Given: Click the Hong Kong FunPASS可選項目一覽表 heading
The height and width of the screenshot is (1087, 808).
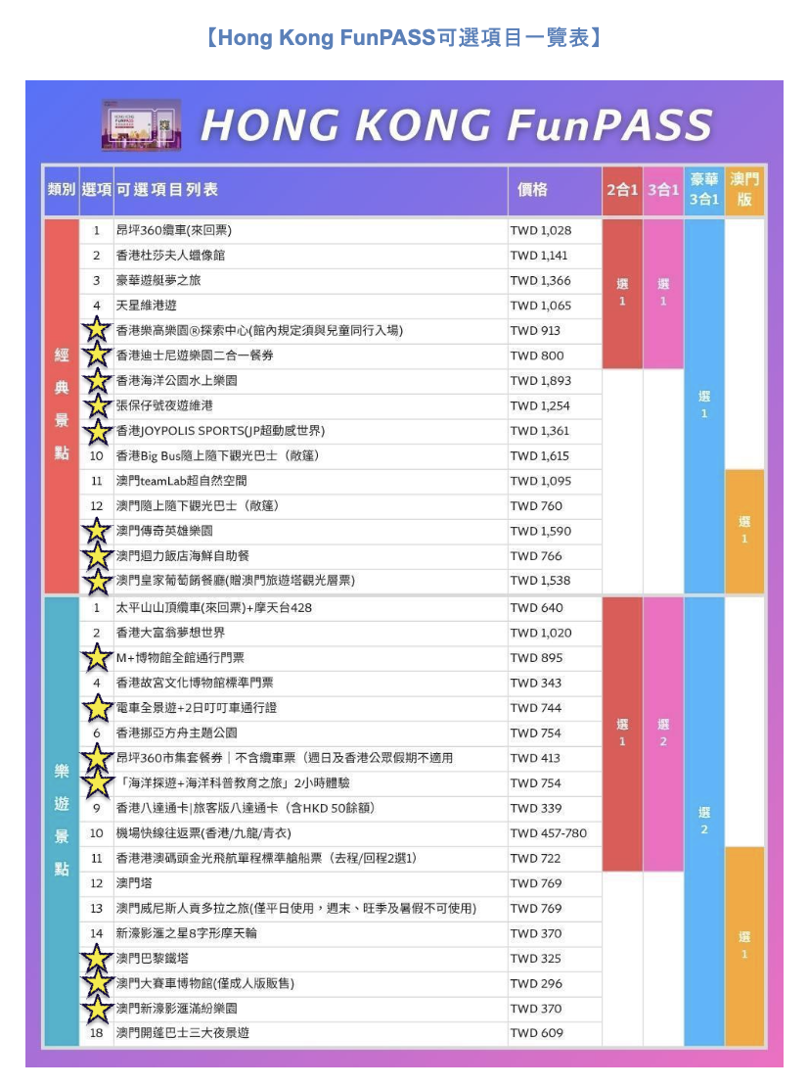Looking at the screenshot, I should [x=404, y=37].
